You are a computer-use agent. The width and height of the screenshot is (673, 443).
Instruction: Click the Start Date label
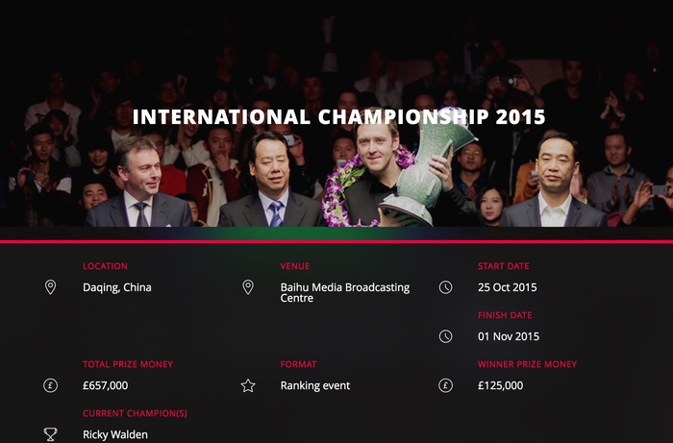point(503,266)
